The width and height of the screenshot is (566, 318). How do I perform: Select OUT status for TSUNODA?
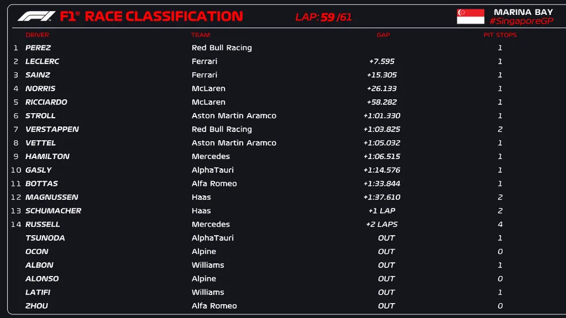[387, 238]
